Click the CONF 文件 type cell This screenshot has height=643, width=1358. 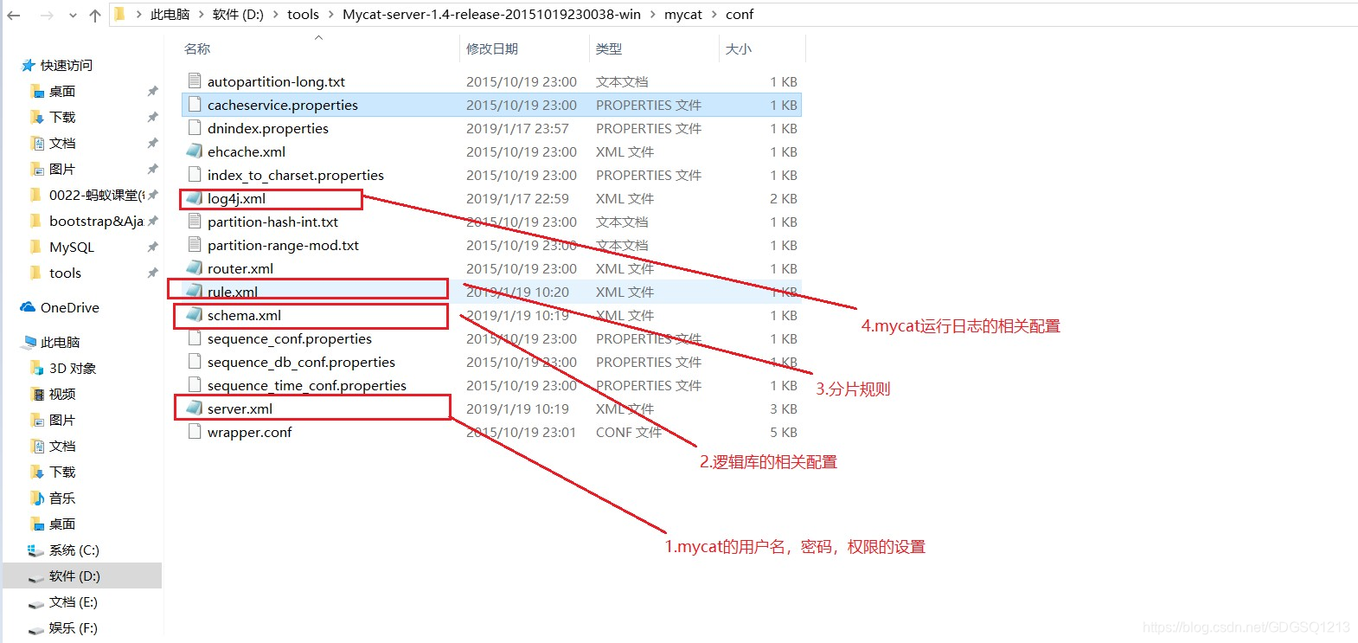629,432
